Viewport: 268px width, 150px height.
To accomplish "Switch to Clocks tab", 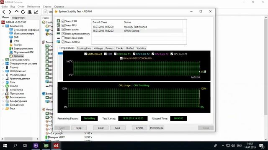I will [119, 48].
